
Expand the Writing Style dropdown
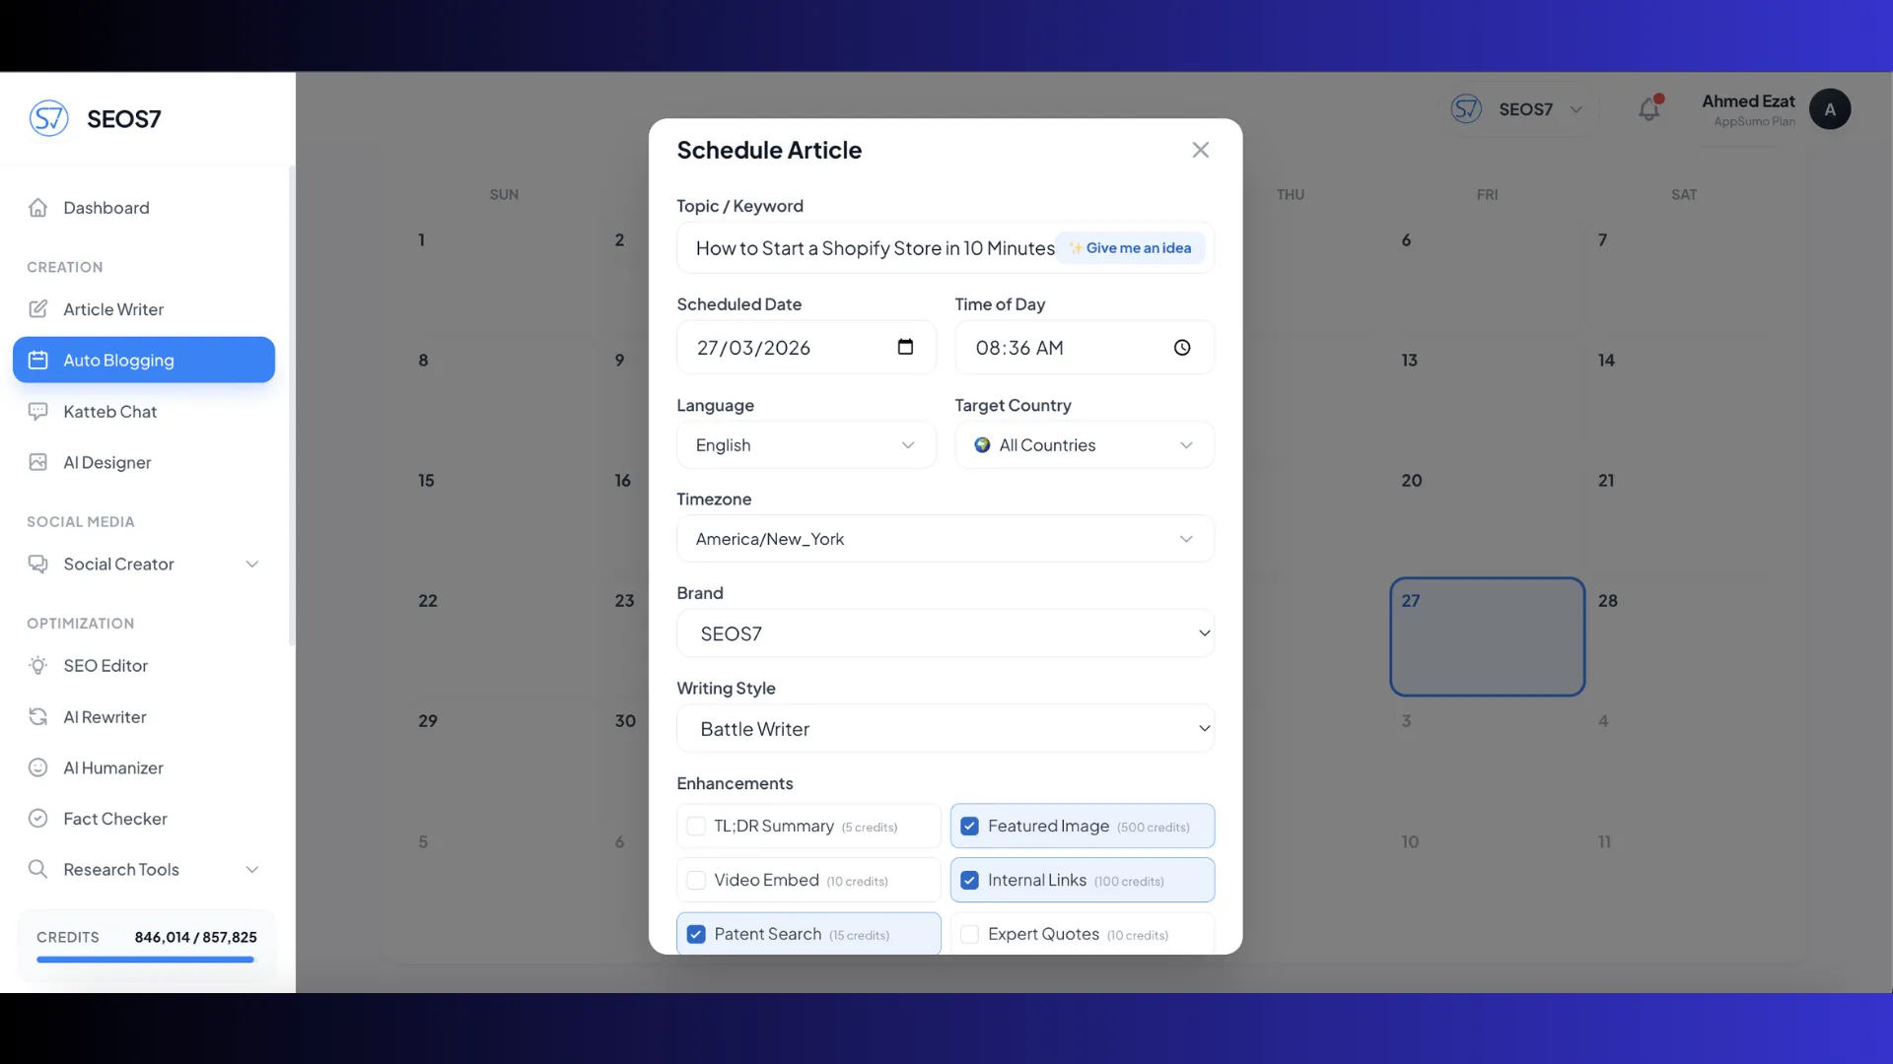tap(945, 729)
